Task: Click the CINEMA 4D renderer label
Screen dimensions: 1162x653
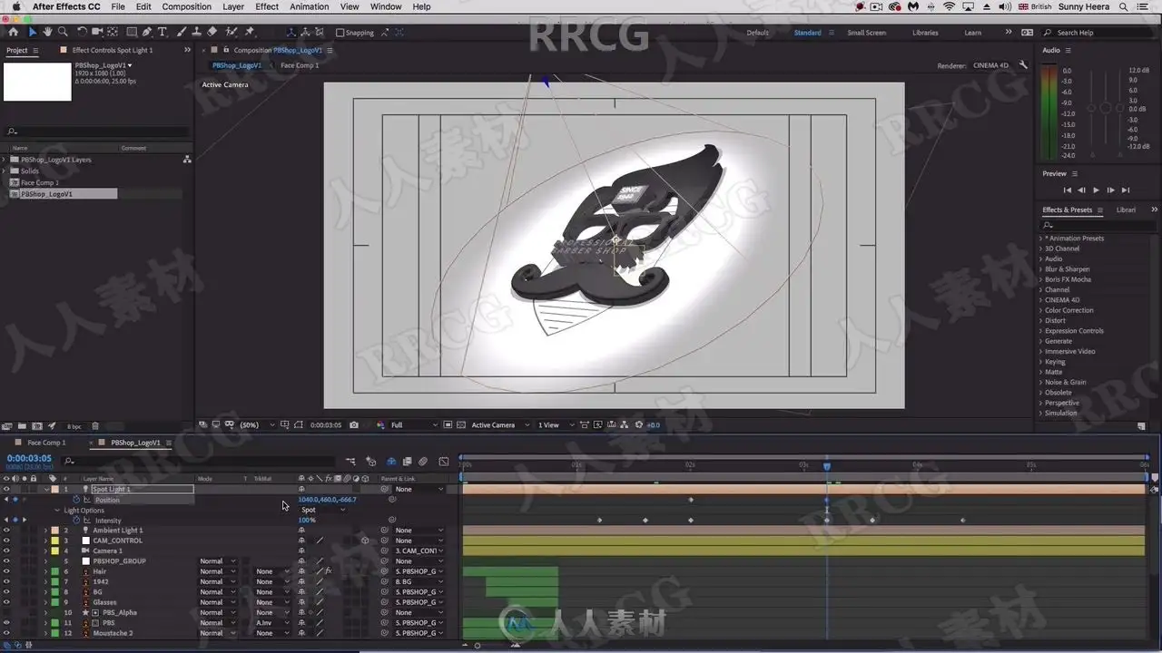Action: 990,65
